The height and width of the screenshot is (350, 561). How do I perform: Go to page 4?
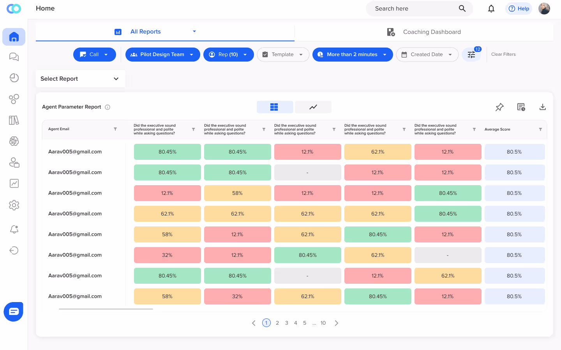coord(296,323)
